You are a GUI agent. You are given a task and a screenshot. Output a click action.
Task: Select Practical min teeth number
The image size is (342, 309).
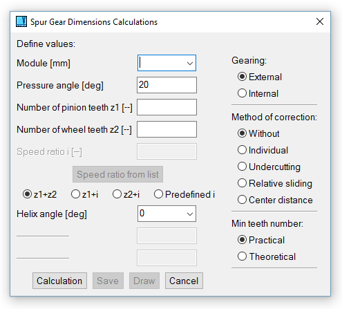coord(261,240)
